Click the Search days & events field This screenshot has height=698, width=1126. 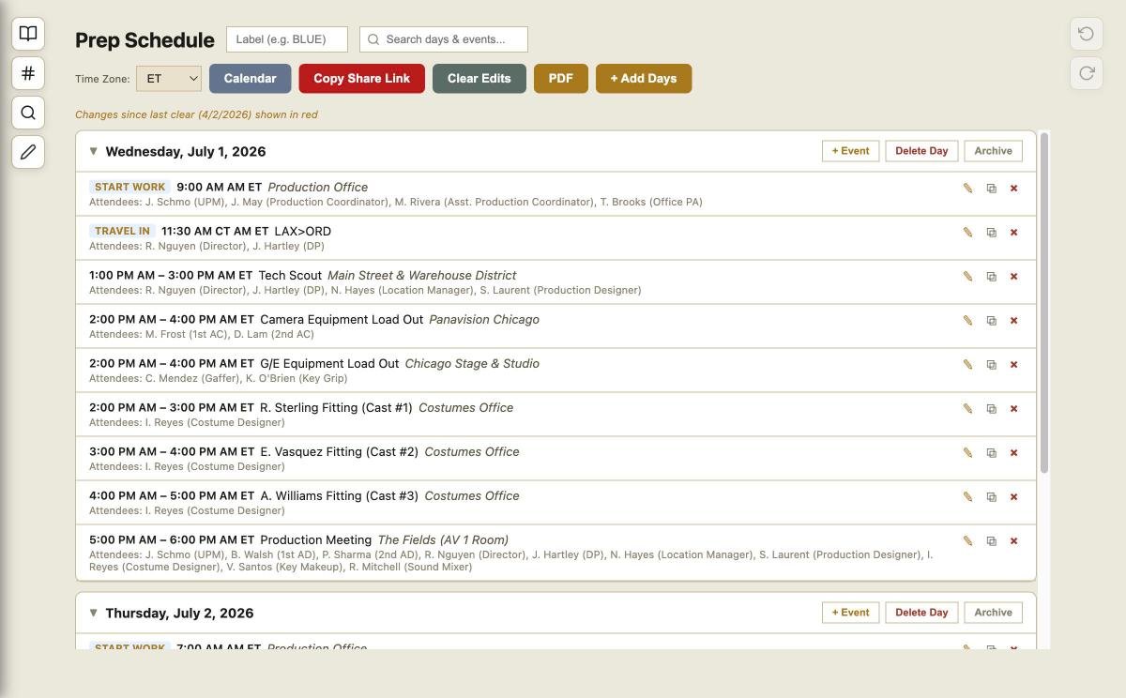[x=443, y=39]
